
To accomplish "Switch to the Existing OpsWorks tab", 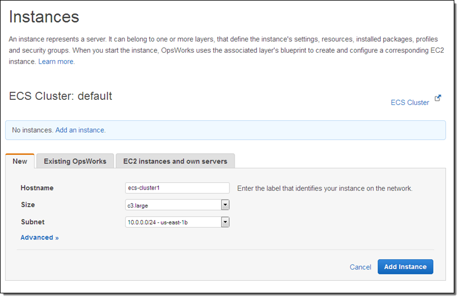I will pos(75,161).
